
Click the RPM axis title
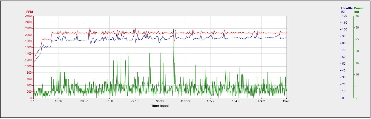[29, 12]
